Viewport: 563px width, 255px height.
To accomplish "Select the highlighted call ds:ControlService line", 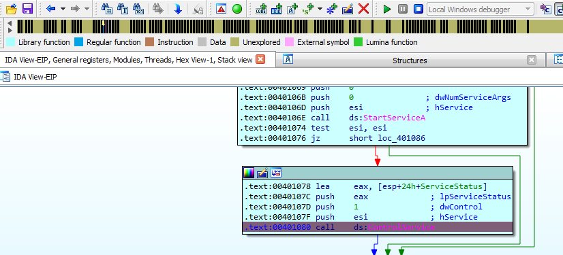I will click(x=378, y=227).
